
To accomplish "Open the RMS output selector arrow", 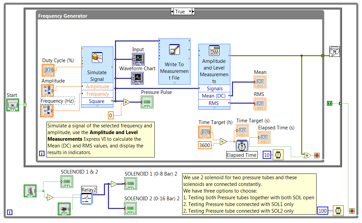I will [x=230, y=103].
